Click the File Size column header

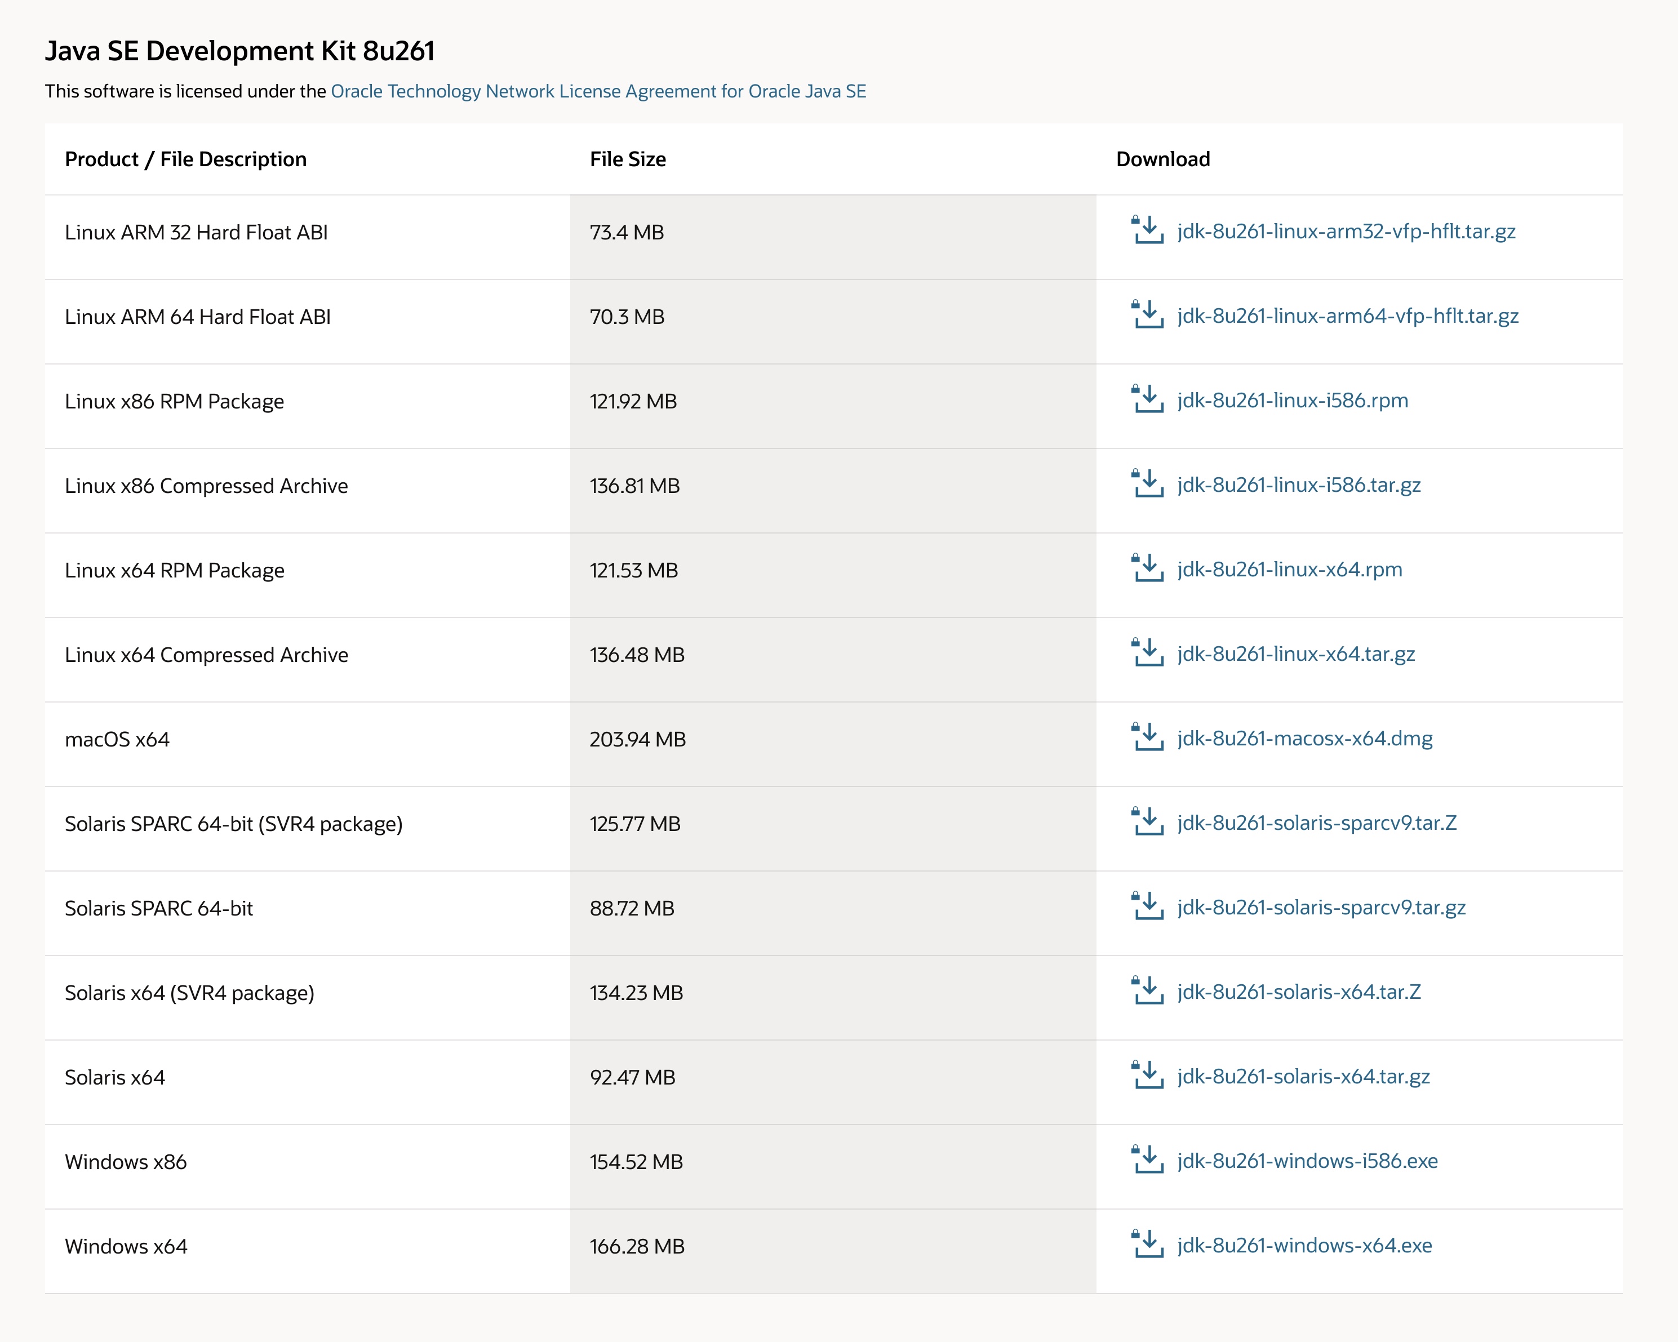[627, 159]
